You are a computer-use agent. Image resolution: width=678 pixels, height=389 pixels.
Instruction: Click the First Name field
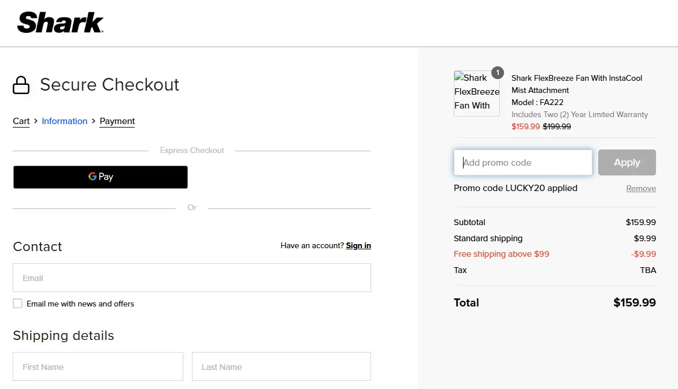point(98,366)
